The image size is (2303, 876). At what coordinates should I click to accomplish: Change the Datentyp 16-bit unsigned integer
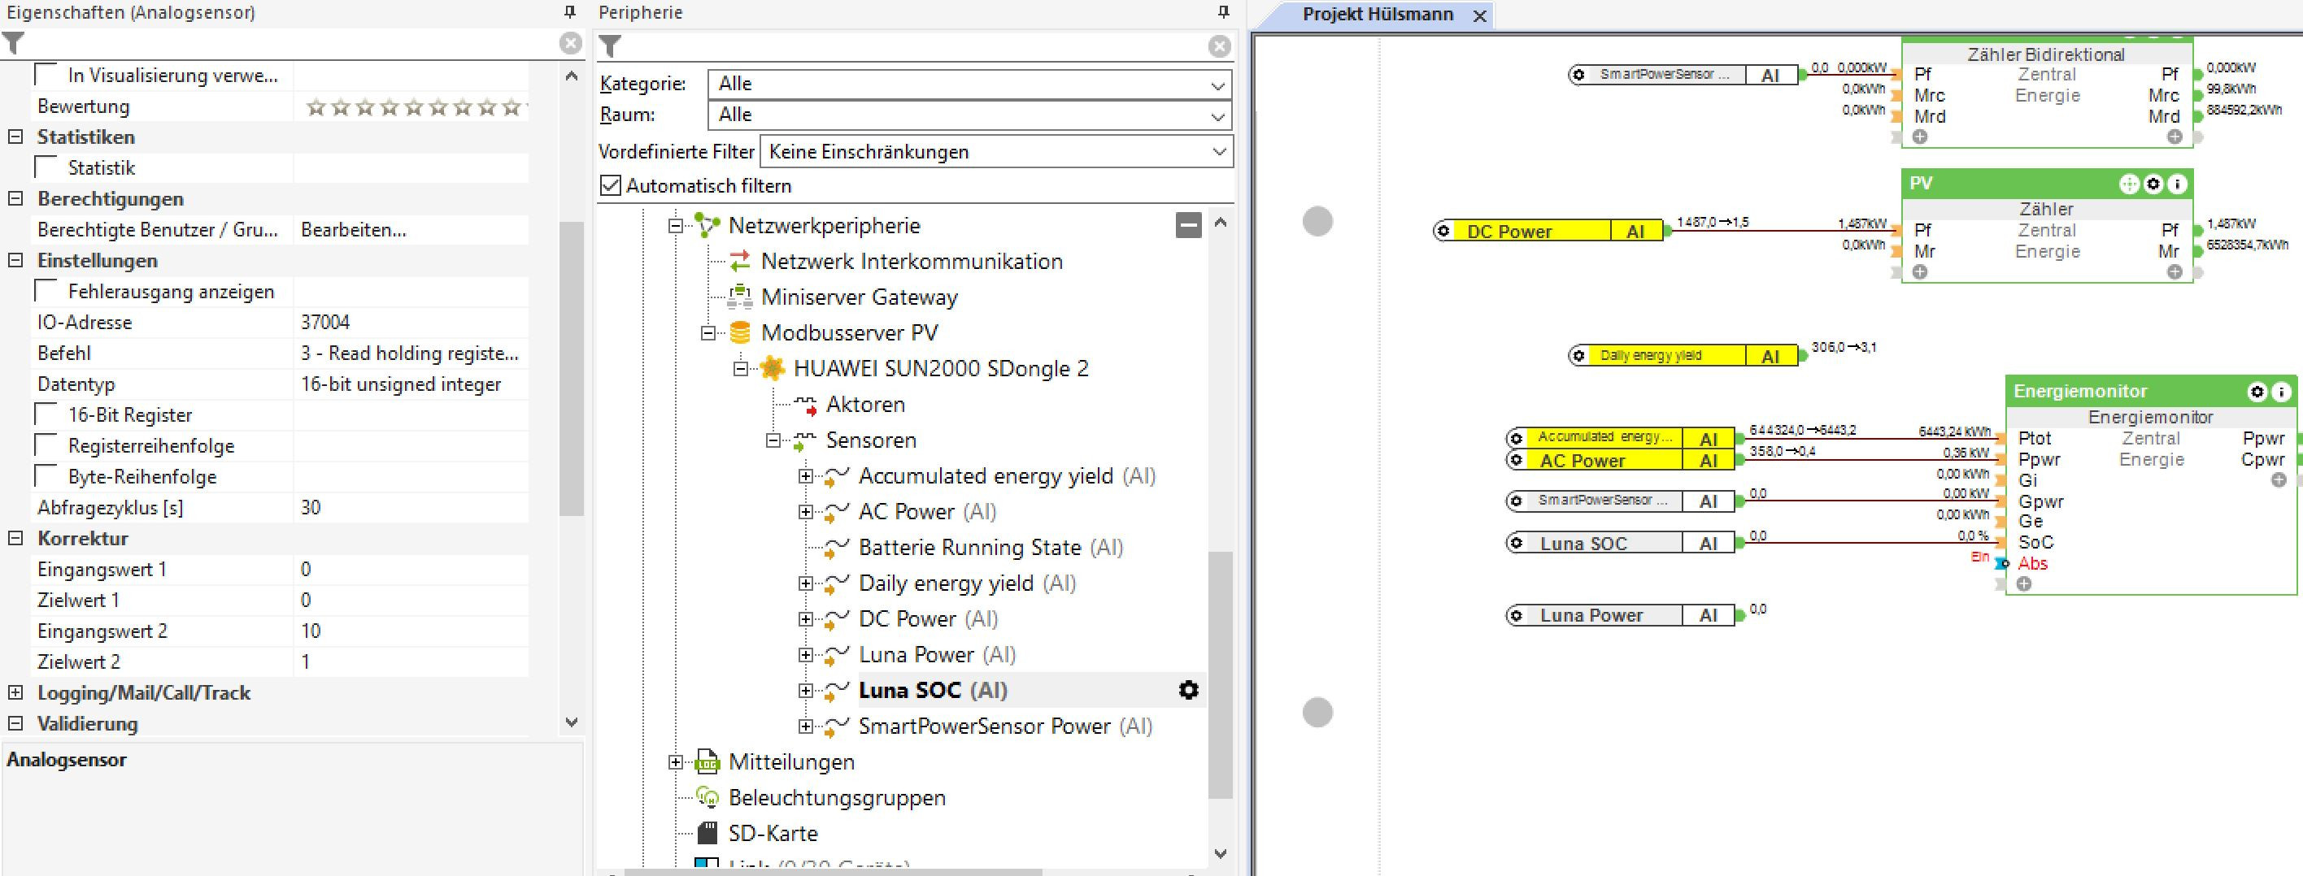[411, 384]
